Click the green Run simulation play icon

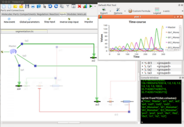91,6
